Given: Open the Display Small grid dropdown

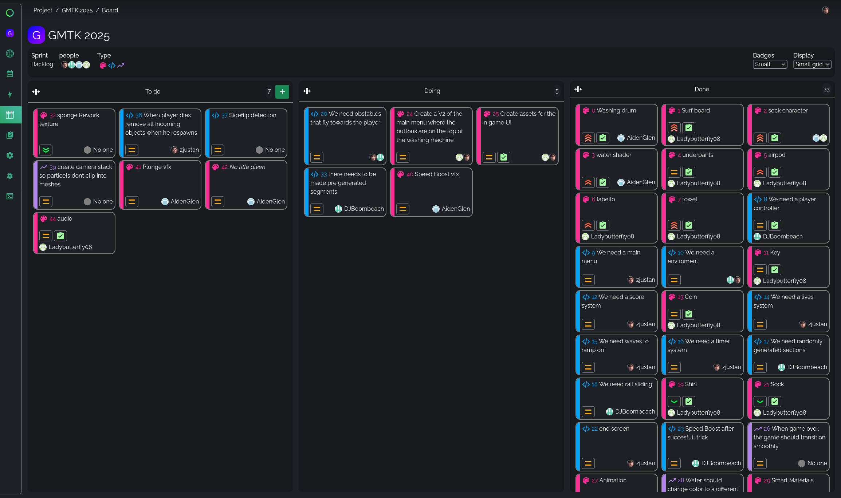Looking at the screenshot, I should pyautogui.click(x=812, y=64).
